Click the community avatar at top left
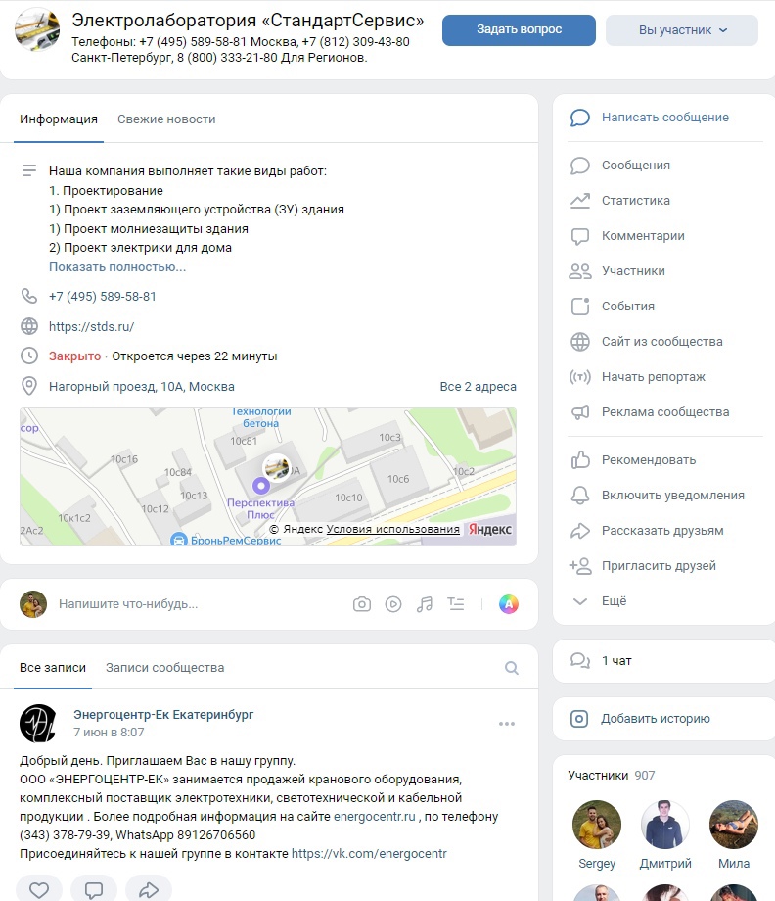Screen dimensions: 775x901 (x=37, y=29)
